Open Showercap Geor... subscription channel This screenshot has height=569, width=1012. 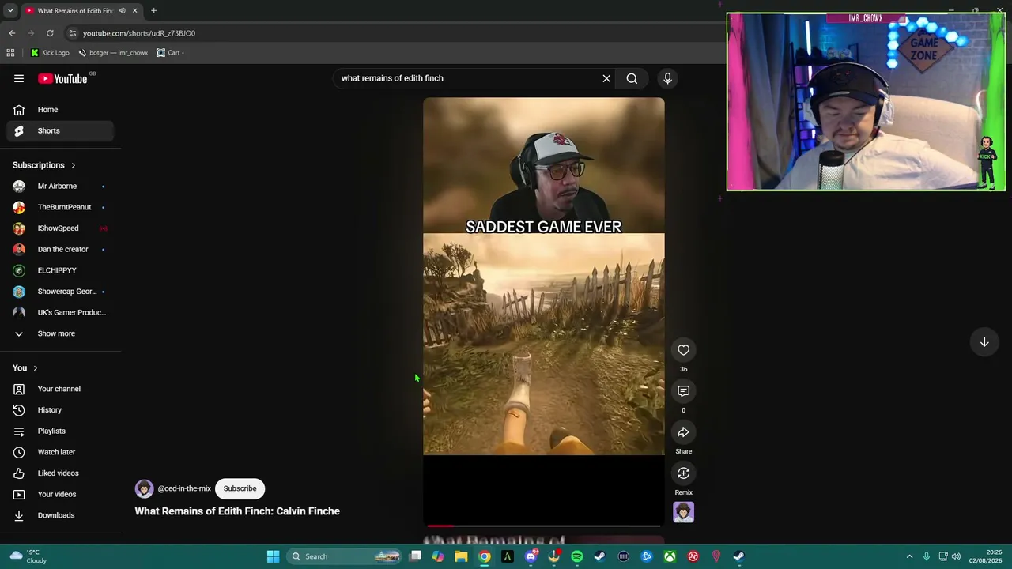[x=60, y=292]
